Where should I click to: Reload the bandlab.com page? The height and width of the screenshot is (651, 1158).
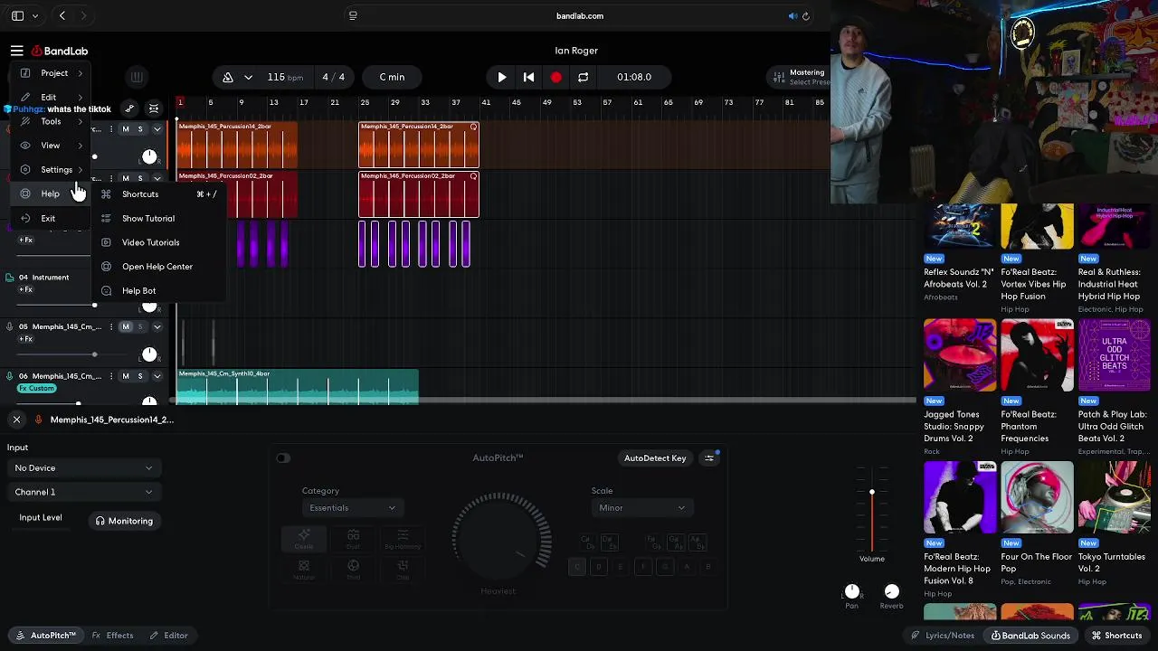click(x=806, y=15)
